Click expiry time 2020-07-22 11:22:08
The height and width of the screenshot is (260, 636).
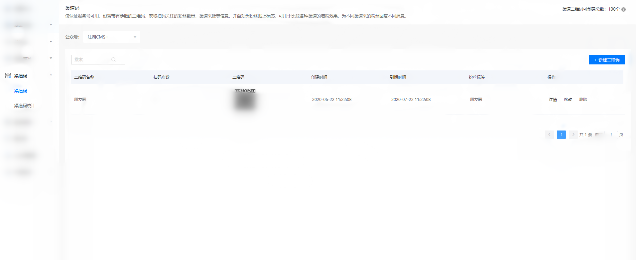(x=411, y=100)
